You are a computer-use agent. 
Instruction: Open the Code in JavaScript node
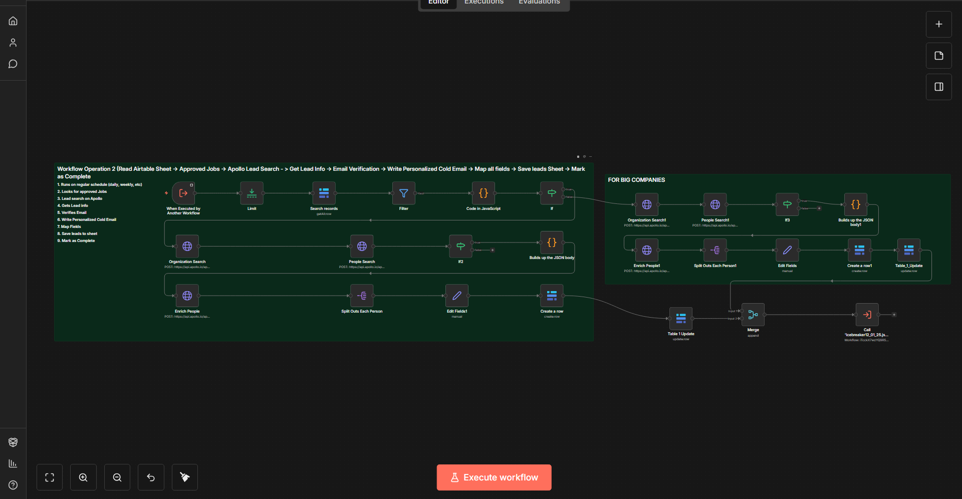484,193
